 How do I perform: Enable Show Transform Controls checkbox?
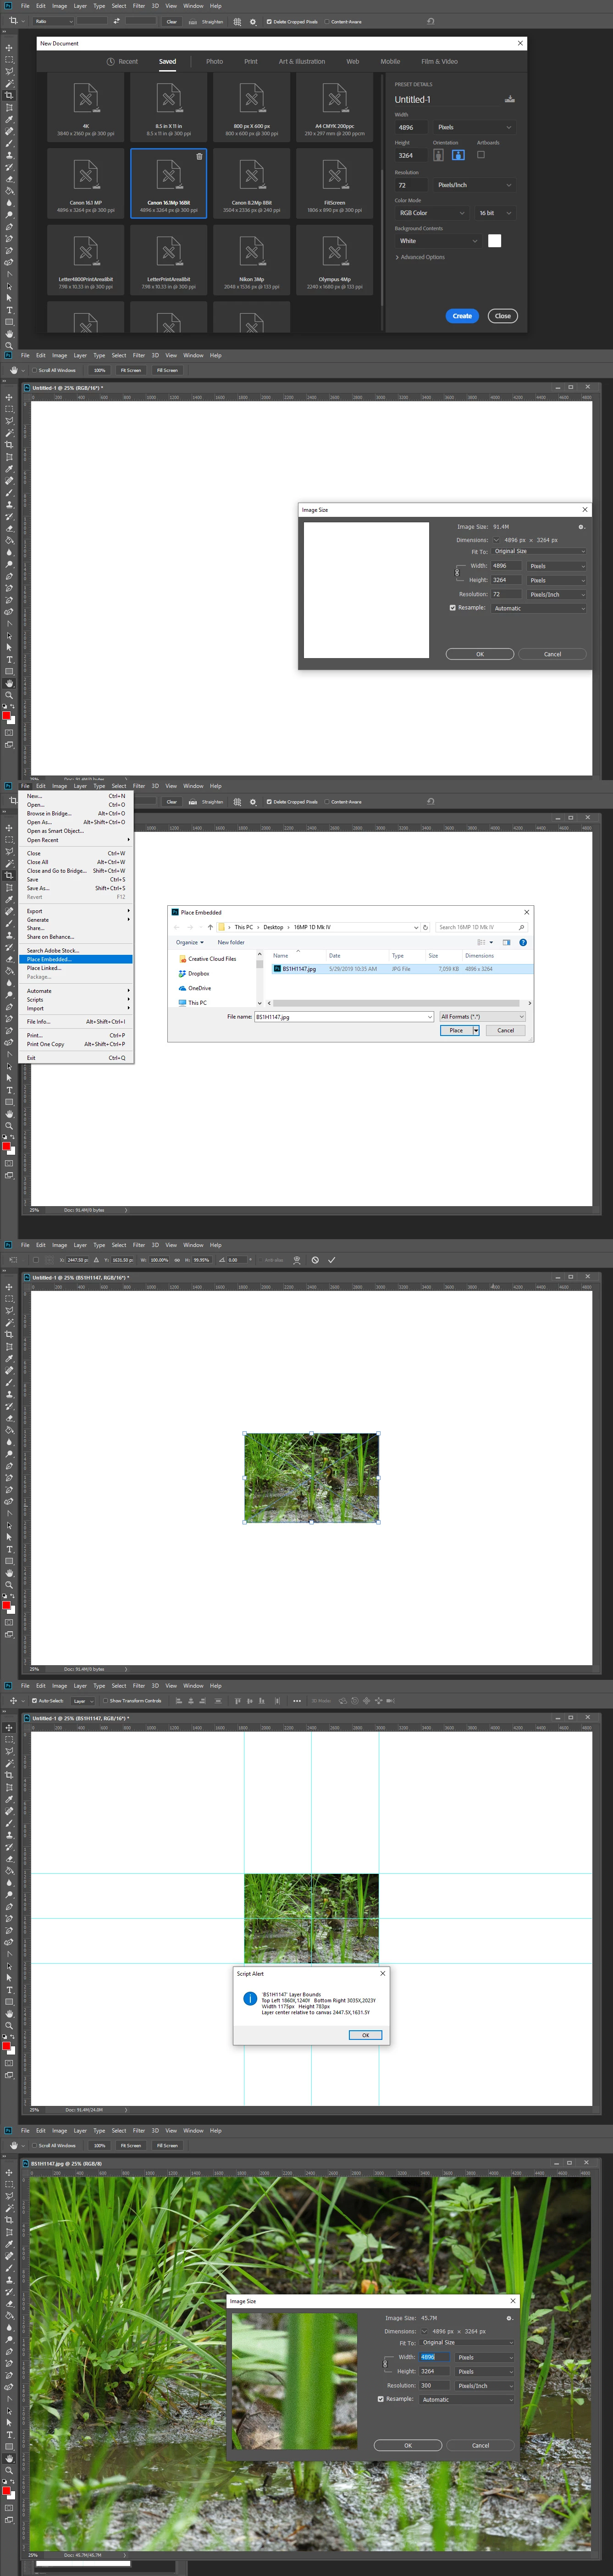[105, 1700]
